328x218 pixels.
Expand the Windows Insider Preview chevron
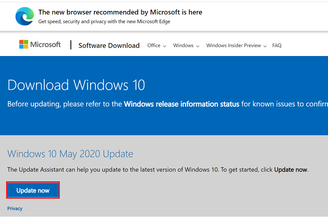coord(265,46)
